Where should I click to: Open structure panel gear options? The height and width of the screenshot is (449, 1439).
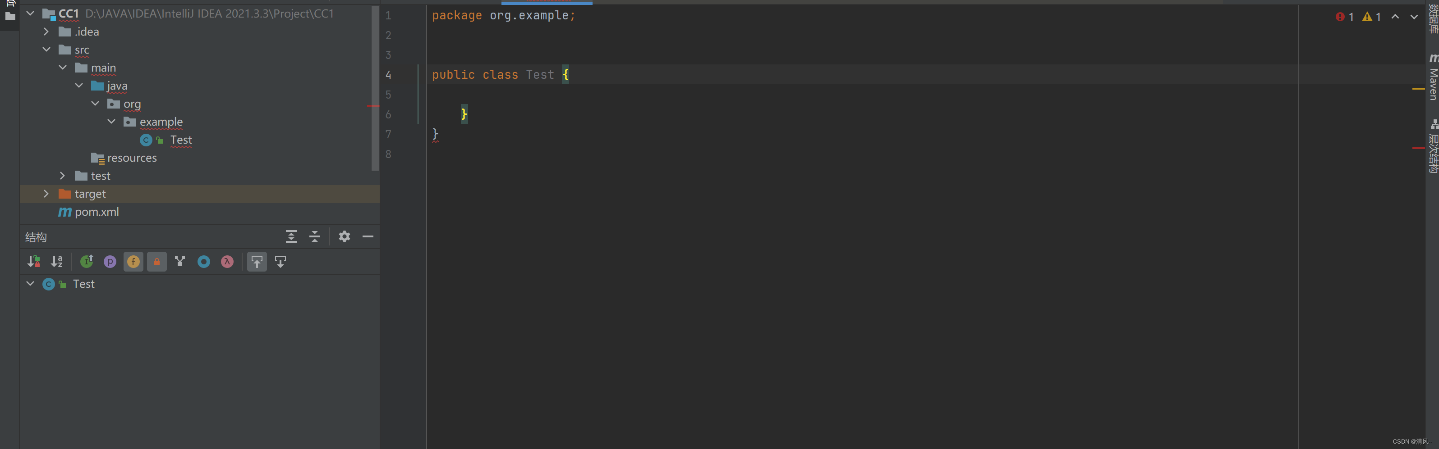(345, 236)
